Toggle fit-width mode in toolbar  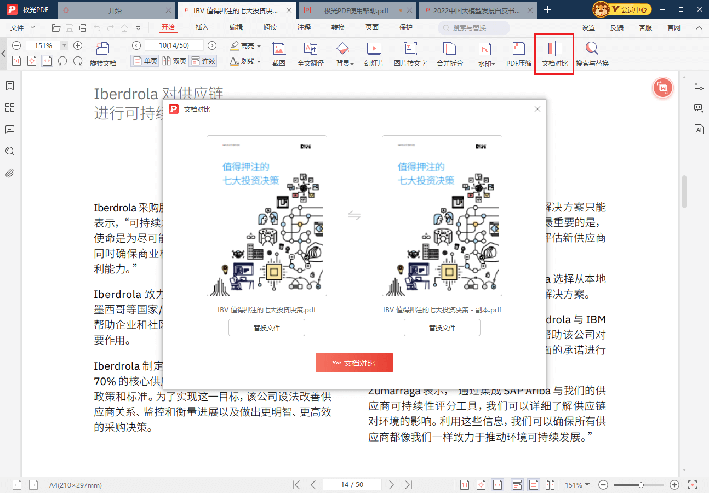pos(47,61)
